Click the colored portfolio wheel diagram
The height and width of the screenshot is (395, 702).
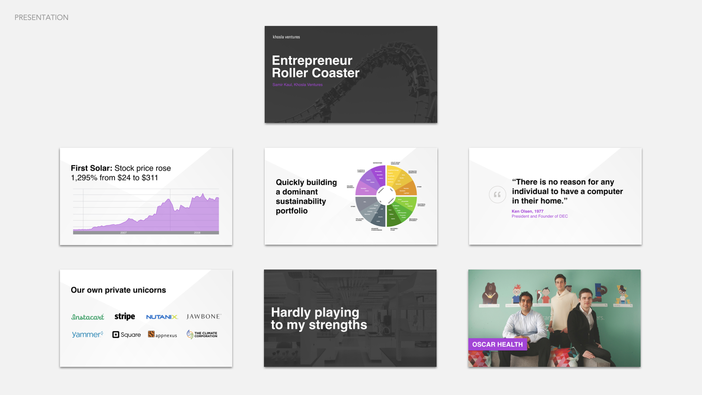point(386,196)
